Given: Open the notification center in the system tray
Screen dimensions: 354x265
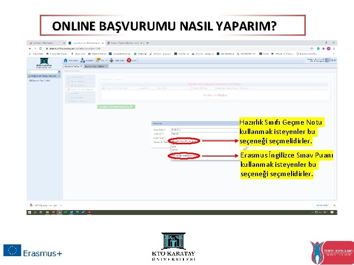Looking at the screenshot, I should pyautogui.click(x=332, y=212).
